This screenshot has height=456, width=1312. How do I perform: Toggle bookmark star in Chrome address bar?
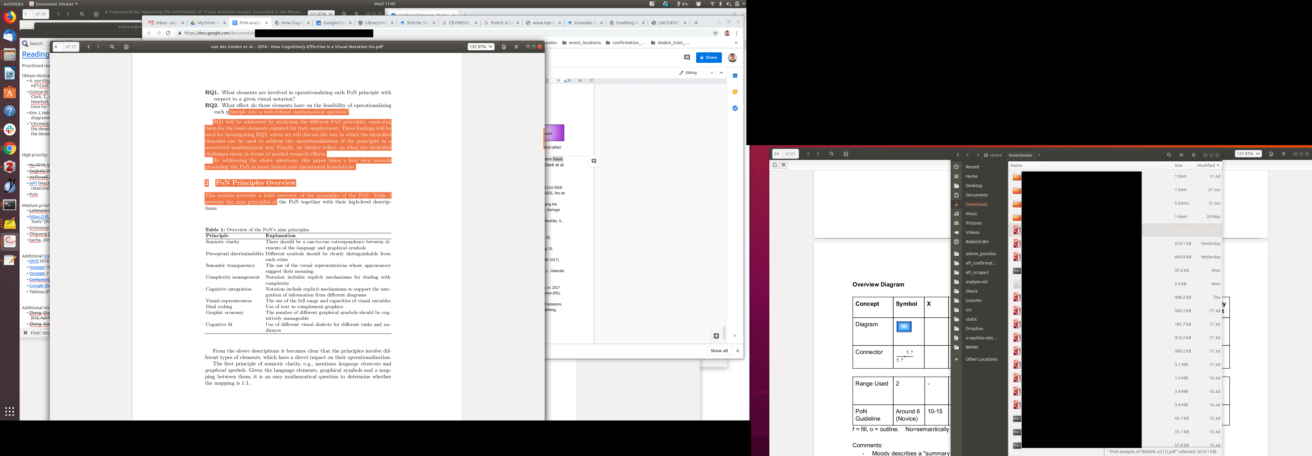[715, 33]
